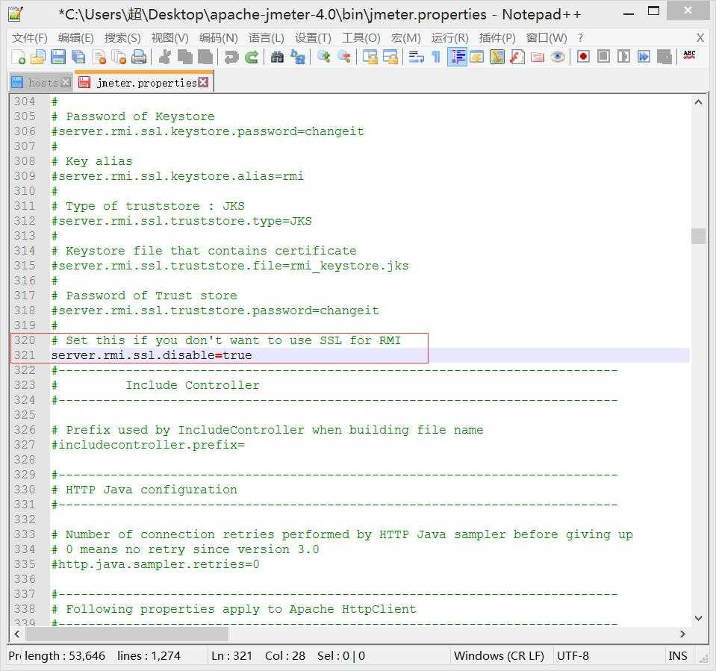Open the 工具(O) menu

(361, 38)
